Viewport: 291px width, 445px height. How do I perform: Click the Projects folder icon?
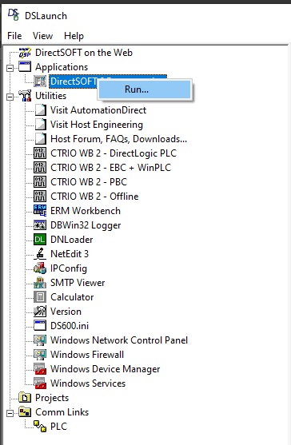tap(25, 398)
